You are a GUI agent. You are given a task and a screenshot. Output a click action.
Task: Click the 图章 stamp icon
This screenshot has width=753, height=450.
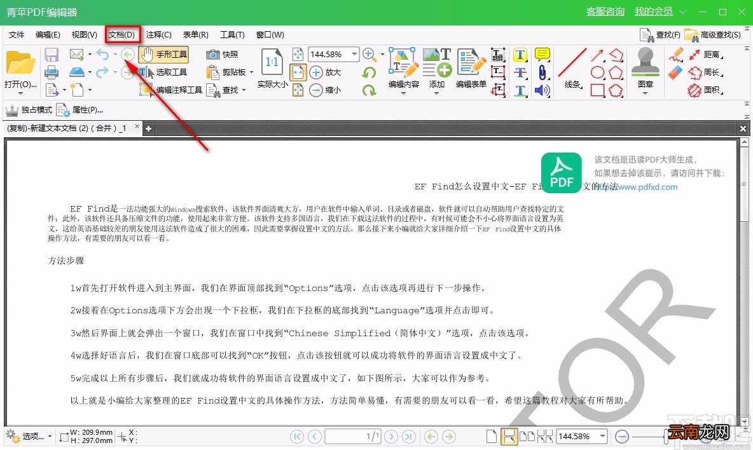(x=645, y=67)
